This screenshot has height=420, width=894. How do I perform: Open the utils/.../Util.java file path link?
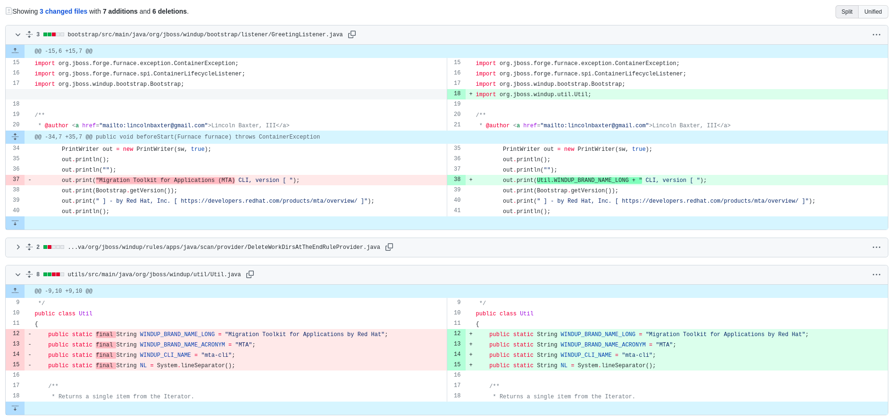pos(154,274)
